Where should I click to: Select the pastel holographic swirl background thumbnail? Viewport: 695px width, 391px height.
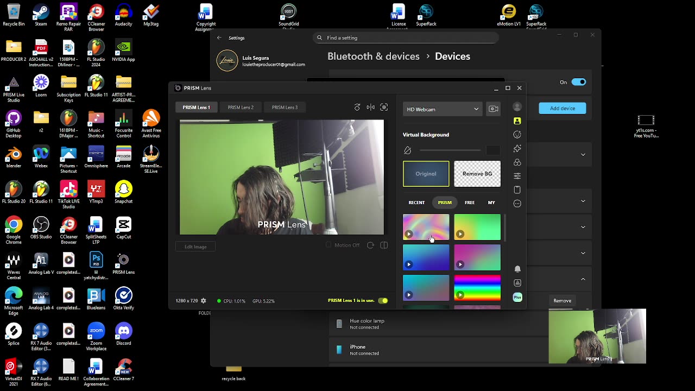pos(426,228)
